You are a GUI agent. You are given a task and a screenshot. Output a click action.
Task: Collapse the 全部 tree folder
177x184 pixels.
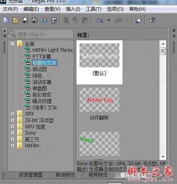click(x=12, y=43)
